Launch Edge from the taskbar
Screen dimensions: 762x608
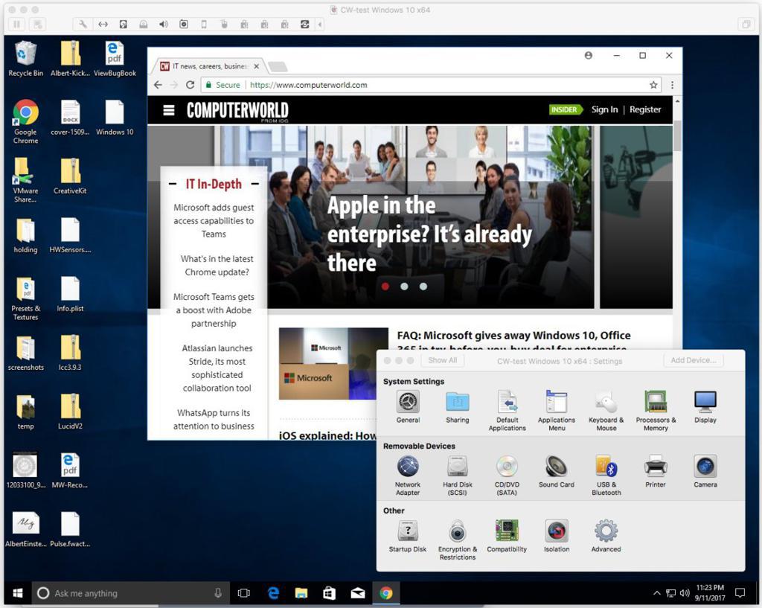[x=273, y=593]
